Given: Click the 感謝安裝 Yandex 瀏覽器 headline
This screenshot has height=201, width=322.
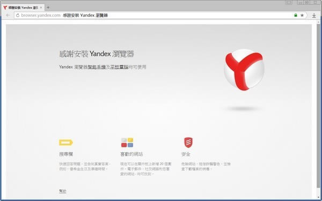Looking at the screenshot, I should (x=97, y=54).
